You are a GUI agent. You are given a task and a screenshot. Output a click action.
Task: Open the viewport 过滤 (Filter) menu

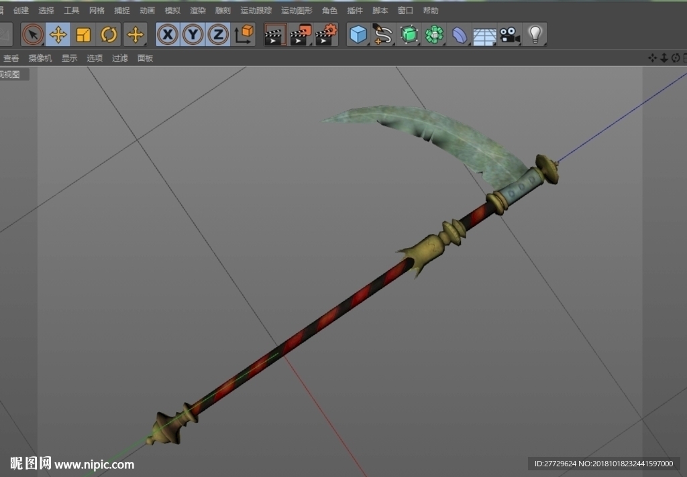click(x=120, y=58)
